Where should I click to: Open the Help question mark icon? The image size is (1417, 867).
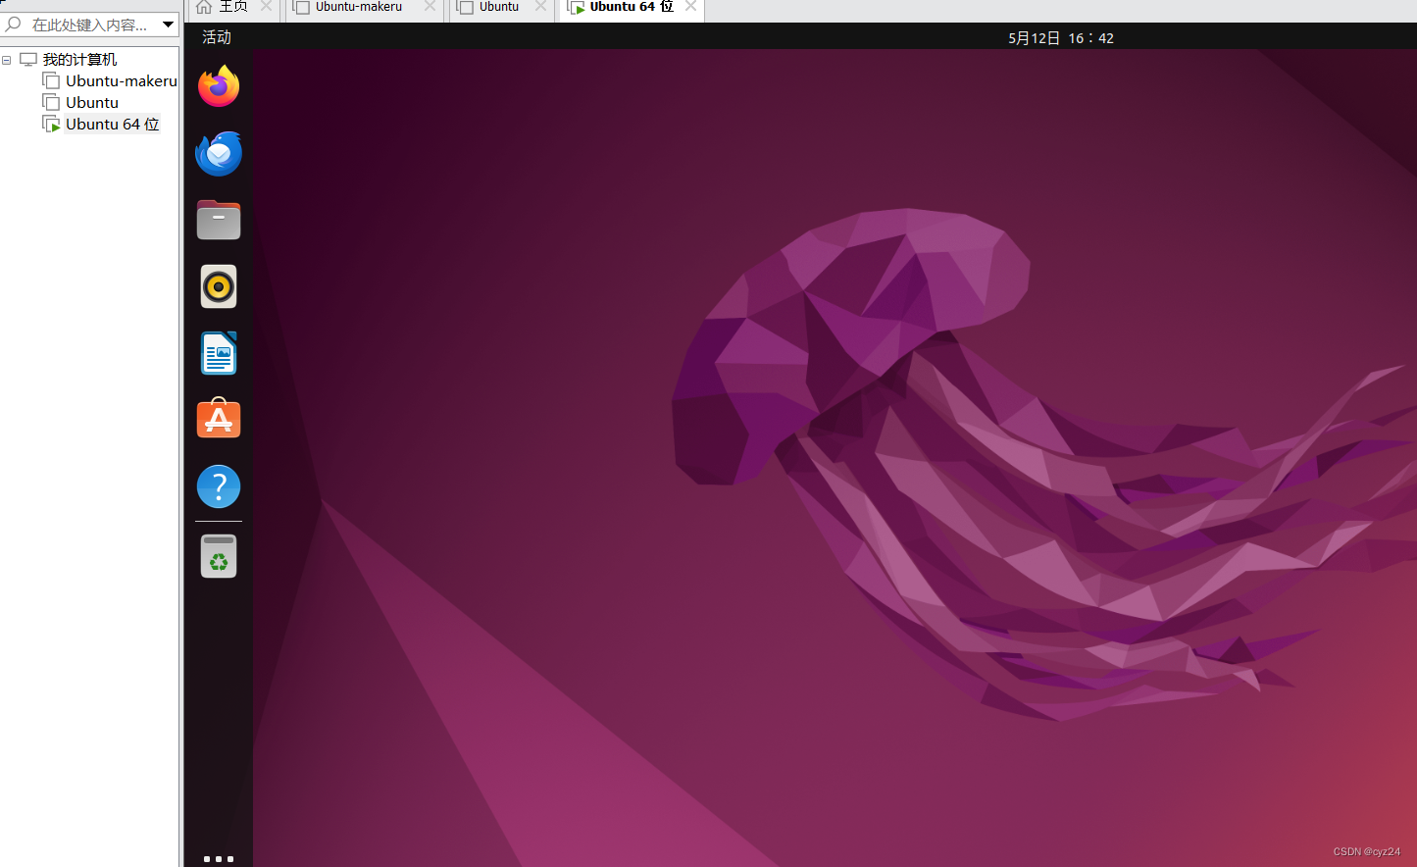219,486
